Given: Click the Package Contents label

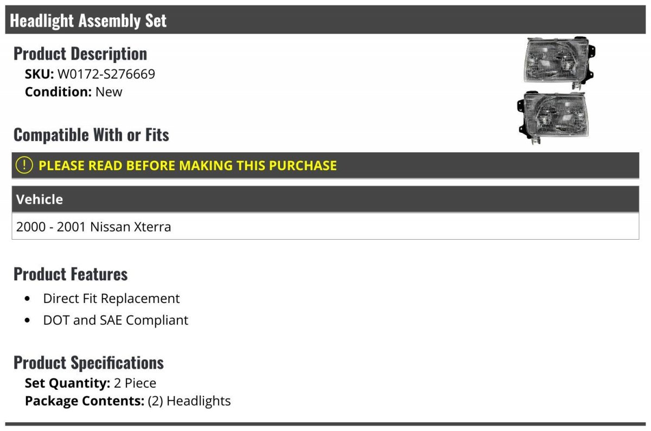Looking at the screenshot, I should coord(85,401).
